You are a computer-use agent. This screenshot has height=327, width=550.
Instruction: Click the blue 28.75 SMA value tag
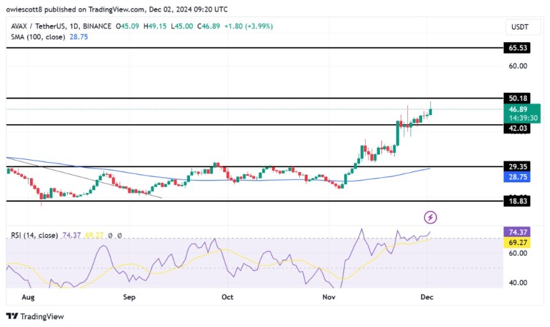point(517,177)
